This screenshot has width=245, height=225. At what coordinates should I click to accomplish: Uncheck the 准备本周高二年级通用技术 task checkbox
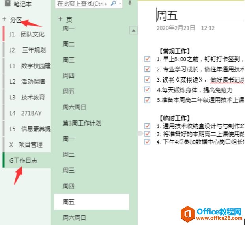(147, 100)
